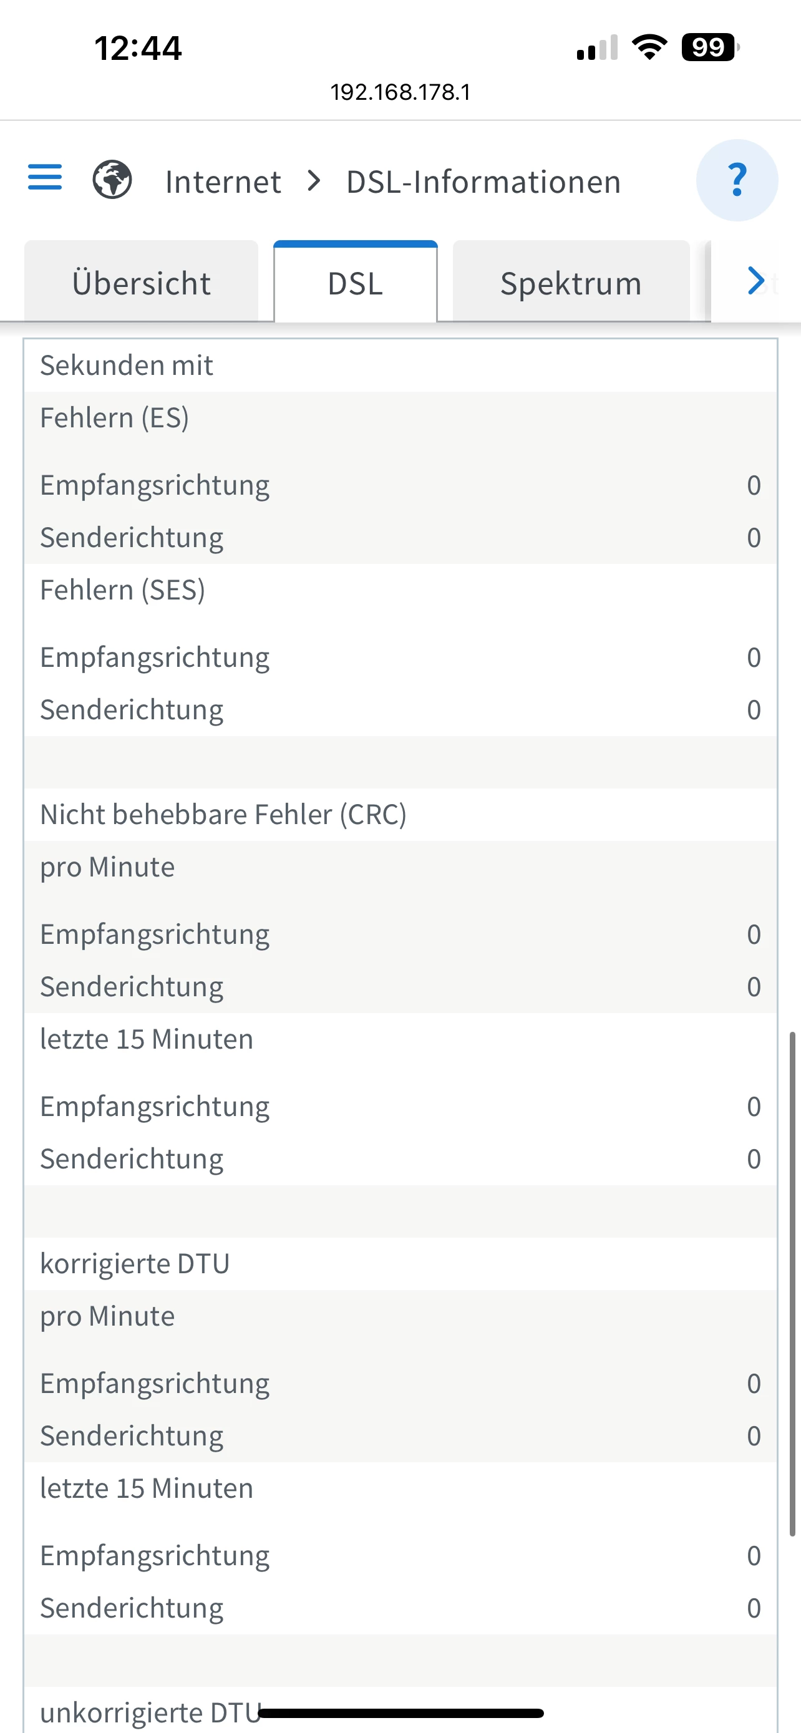Tap the battery level indicator
Viewport: 801px width, 1733px height.
point(709,48)
